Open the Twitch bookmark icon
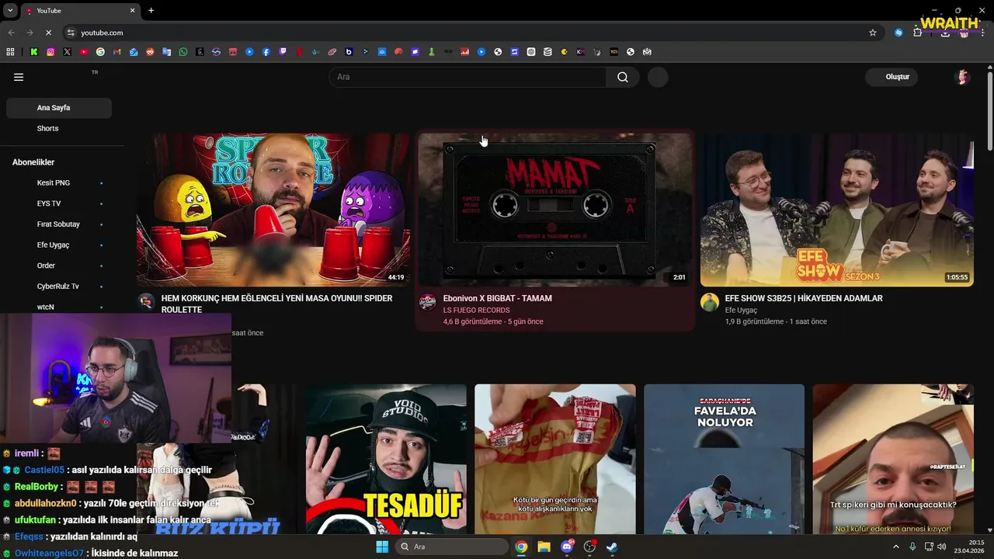 pyautogui.click(x=283, y=52)
